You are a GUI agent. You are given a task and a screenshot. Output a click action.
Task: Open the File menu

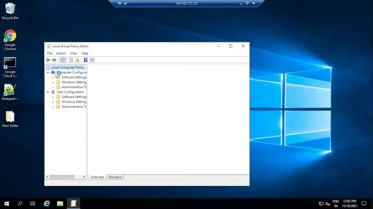(x=50, y=53)
